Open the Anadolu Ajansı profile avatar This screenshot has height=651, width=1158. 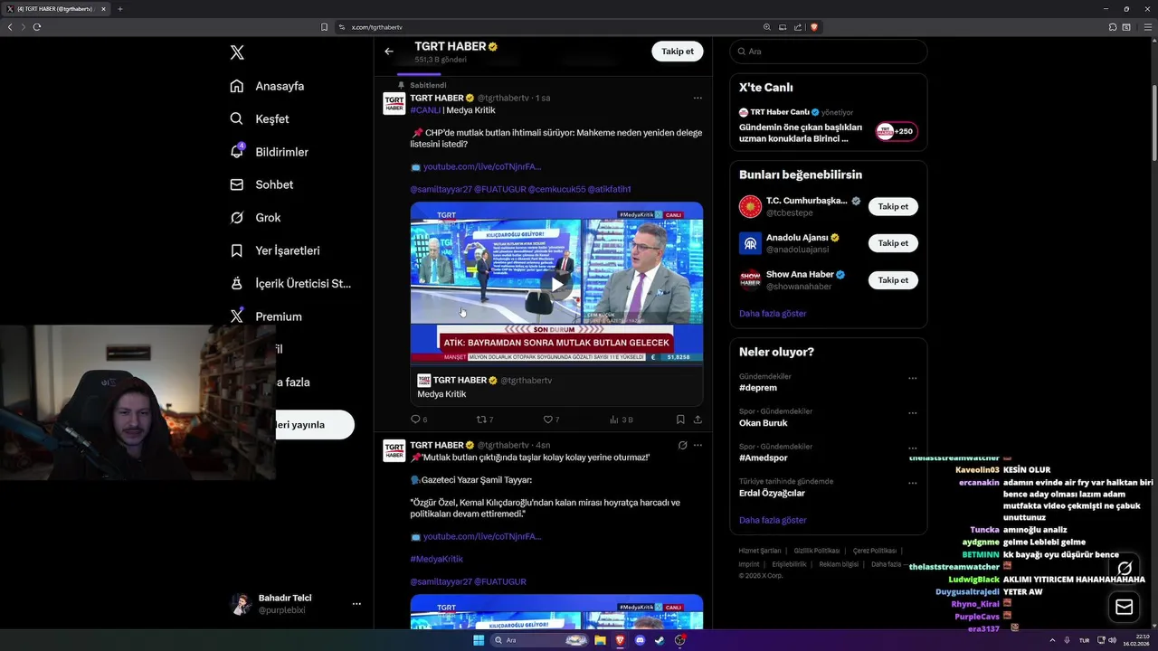(750, 243)
